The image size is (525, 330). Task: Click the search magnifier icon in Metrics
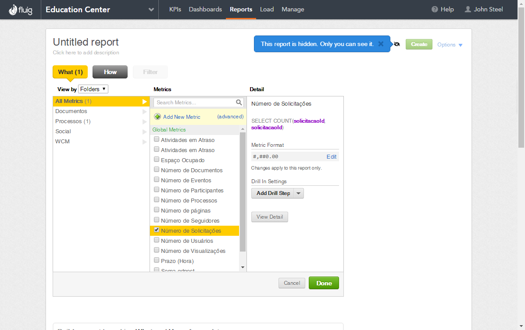[x=239, y=103]
